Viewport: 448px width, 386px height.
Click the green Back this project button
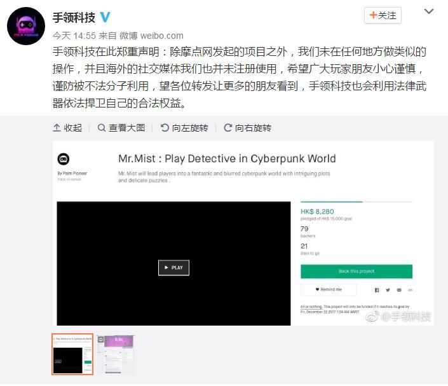coord(356,271)
